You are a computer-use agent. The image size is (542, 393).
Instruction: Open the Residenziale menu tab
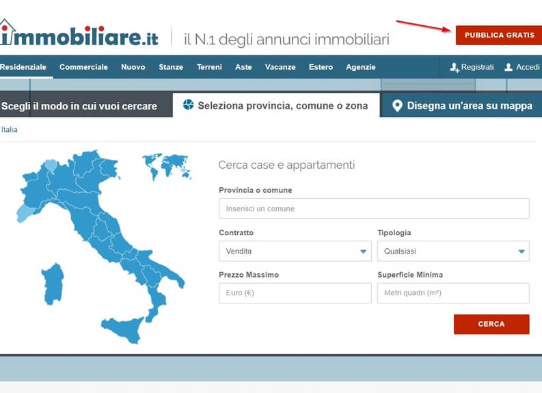coord(23,67)
